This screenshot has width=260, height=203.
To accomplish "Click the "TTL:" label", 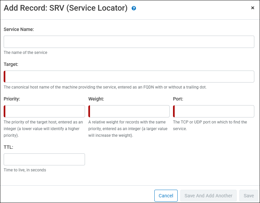I will (x=8, y=147).
